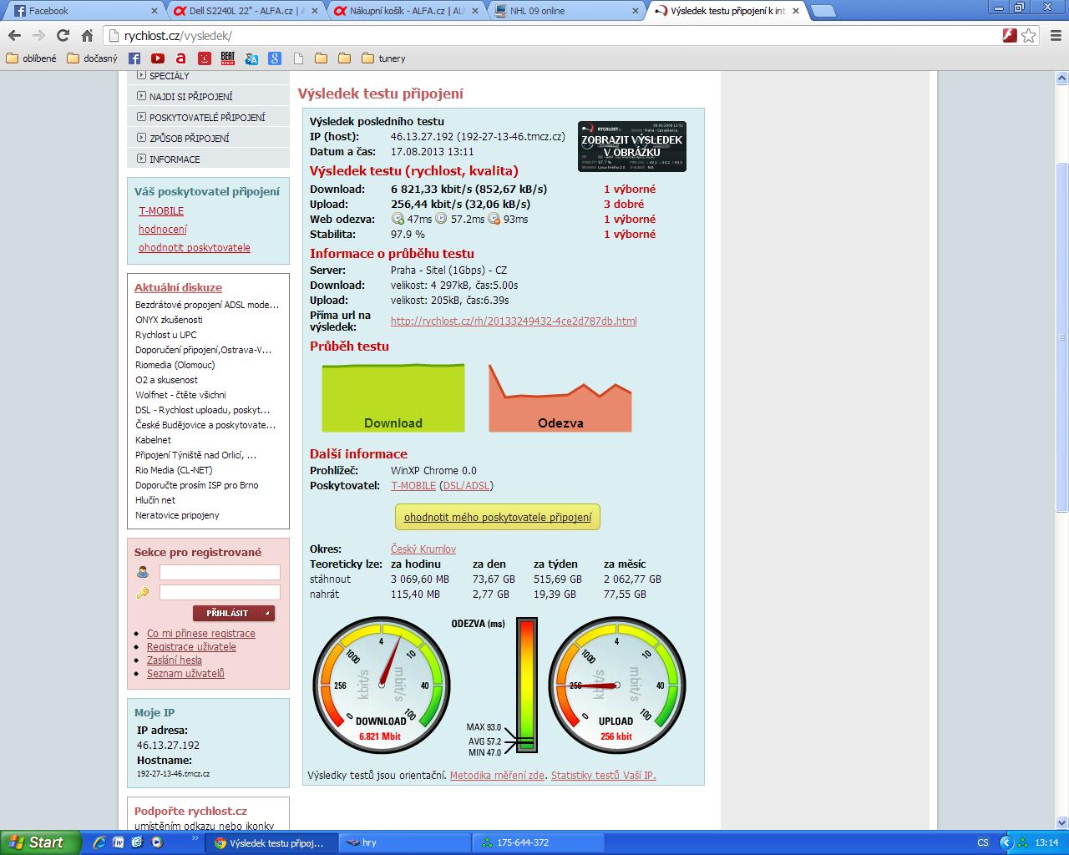
Task: Open discussion 'Riomedia (Olomouc)'
Action: coord(175,365)
